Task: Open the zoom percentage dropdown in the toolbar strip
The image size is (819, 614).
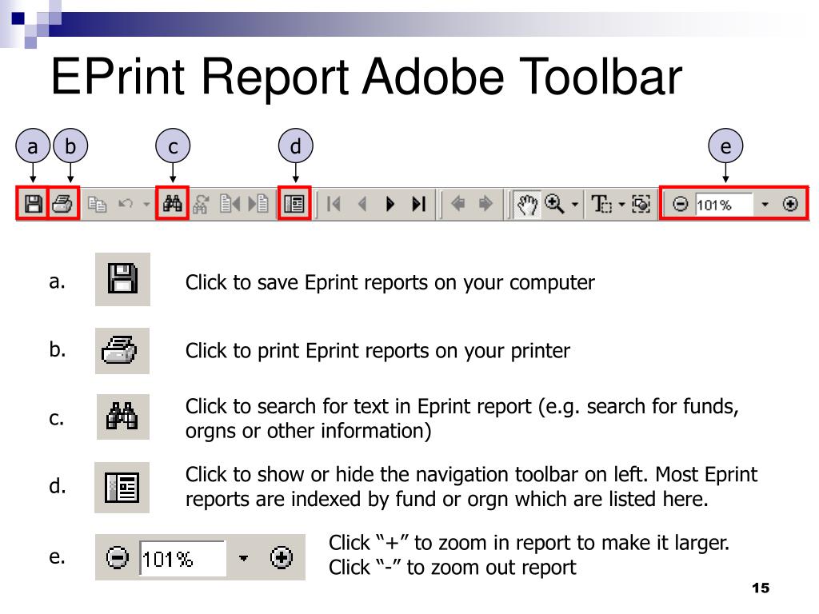Action: (765, 204)
